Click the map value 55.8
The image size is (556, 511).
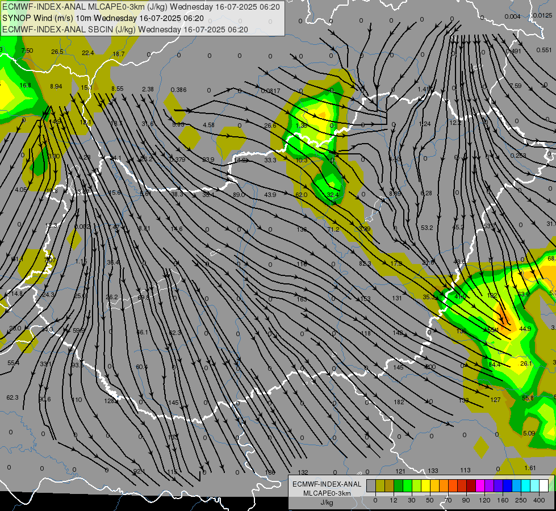coord(528,398)
